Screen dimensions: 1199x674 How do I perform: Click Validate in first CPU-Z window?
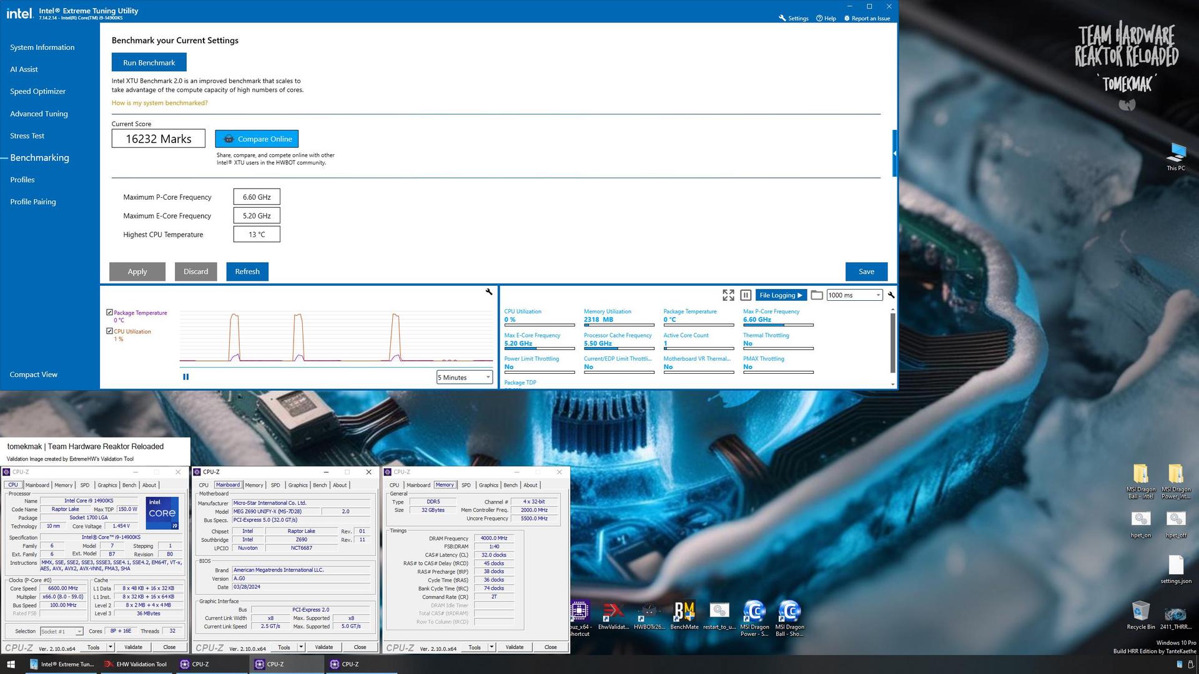click(133, 647)
